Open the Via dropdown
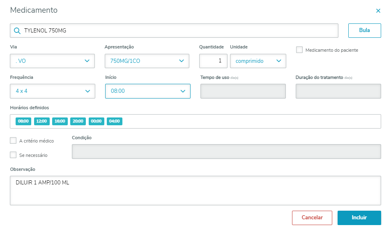The image size is (391, 230). [x=53, y=61]
